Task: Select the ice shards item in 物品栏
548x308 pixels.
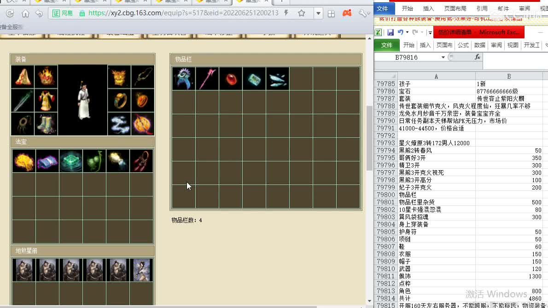Action: 278,79
